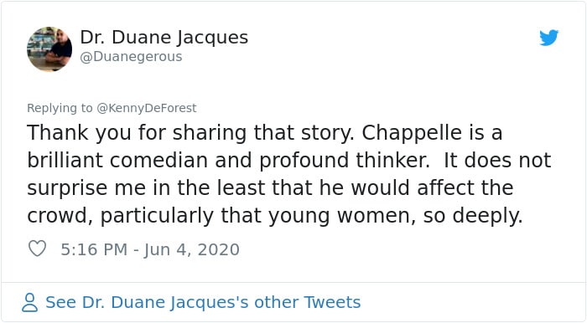Viewport: 587px width, 323px height.
Task: Click the words 'young women' in tweet
Action: (341, 216)
